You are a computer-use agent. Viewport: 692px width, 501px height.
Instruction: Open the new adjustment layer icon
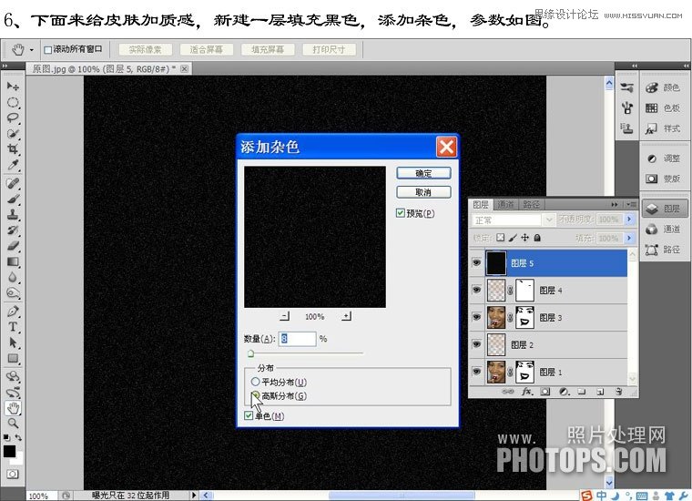click(x=564, y=392)
